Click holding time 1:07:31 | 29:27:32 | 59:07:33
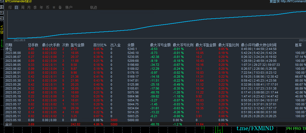Image resolution: width=306 pixels, height=133 pixels. 261,65
